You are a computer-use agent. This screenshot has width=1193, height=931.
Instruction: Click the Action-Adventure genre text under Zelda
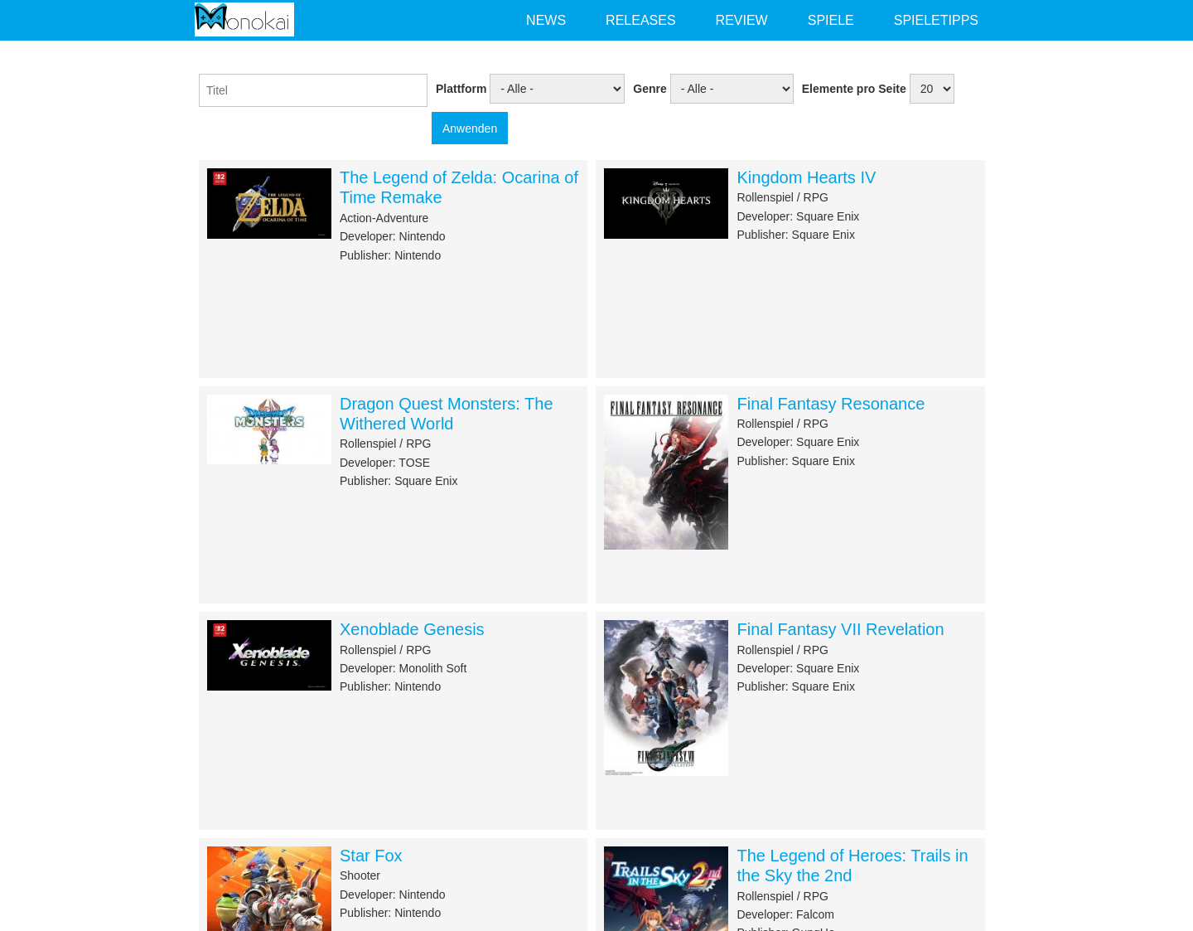[384, 218]
